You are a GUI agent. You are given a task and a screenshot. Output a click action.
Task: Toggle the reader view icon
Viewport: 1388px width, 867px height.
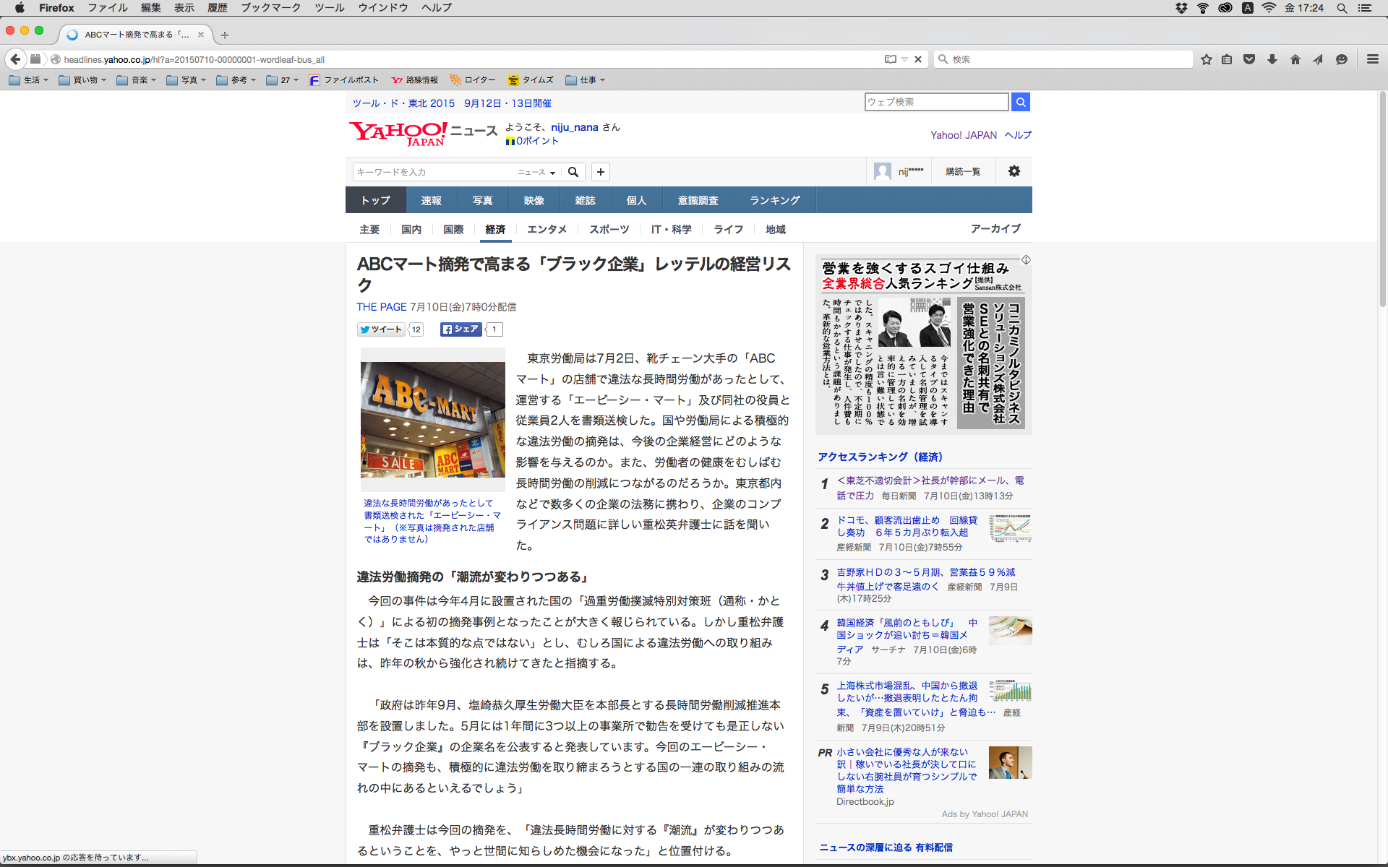click(891, 59)
